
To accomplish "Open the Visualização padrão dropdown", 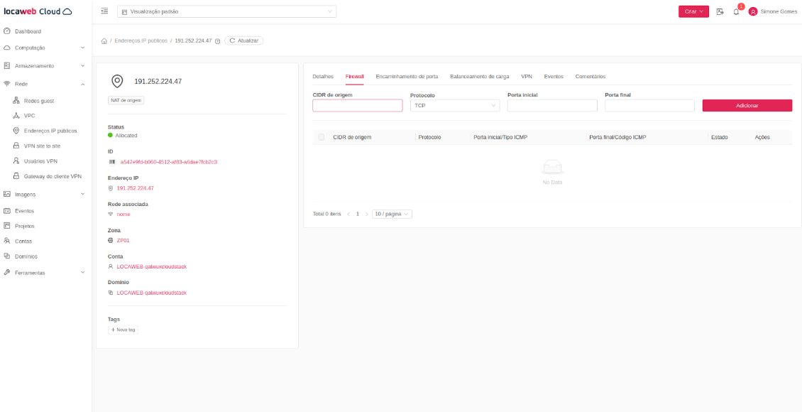I will (x=226, y=11).
